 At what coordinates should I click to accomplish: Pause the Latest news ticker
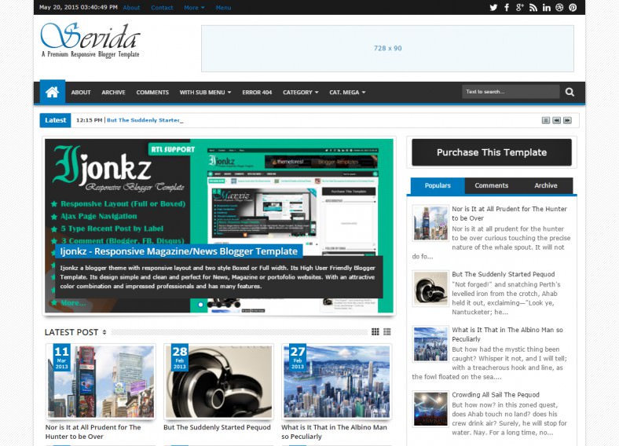(546, 120)
